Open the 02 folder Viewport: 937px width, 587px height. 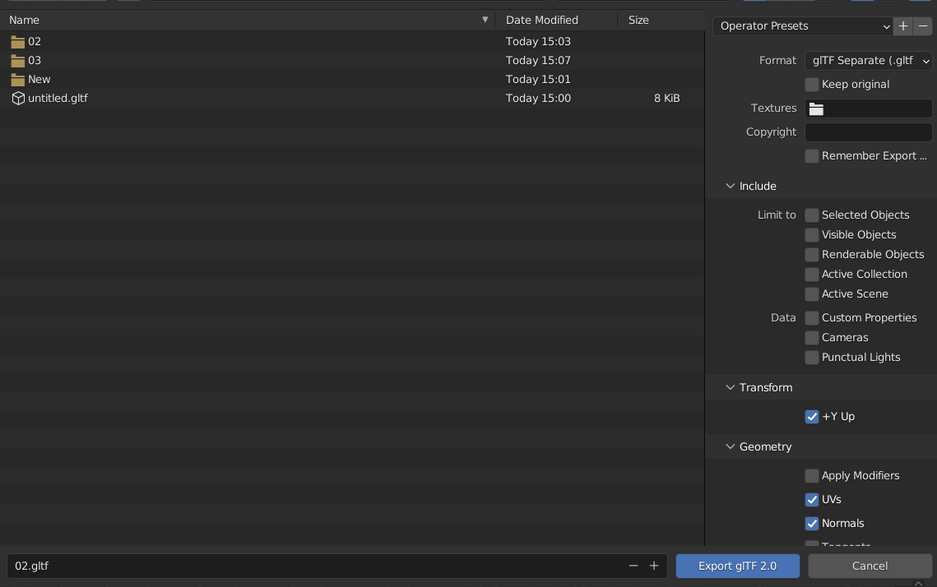[33, 41]
